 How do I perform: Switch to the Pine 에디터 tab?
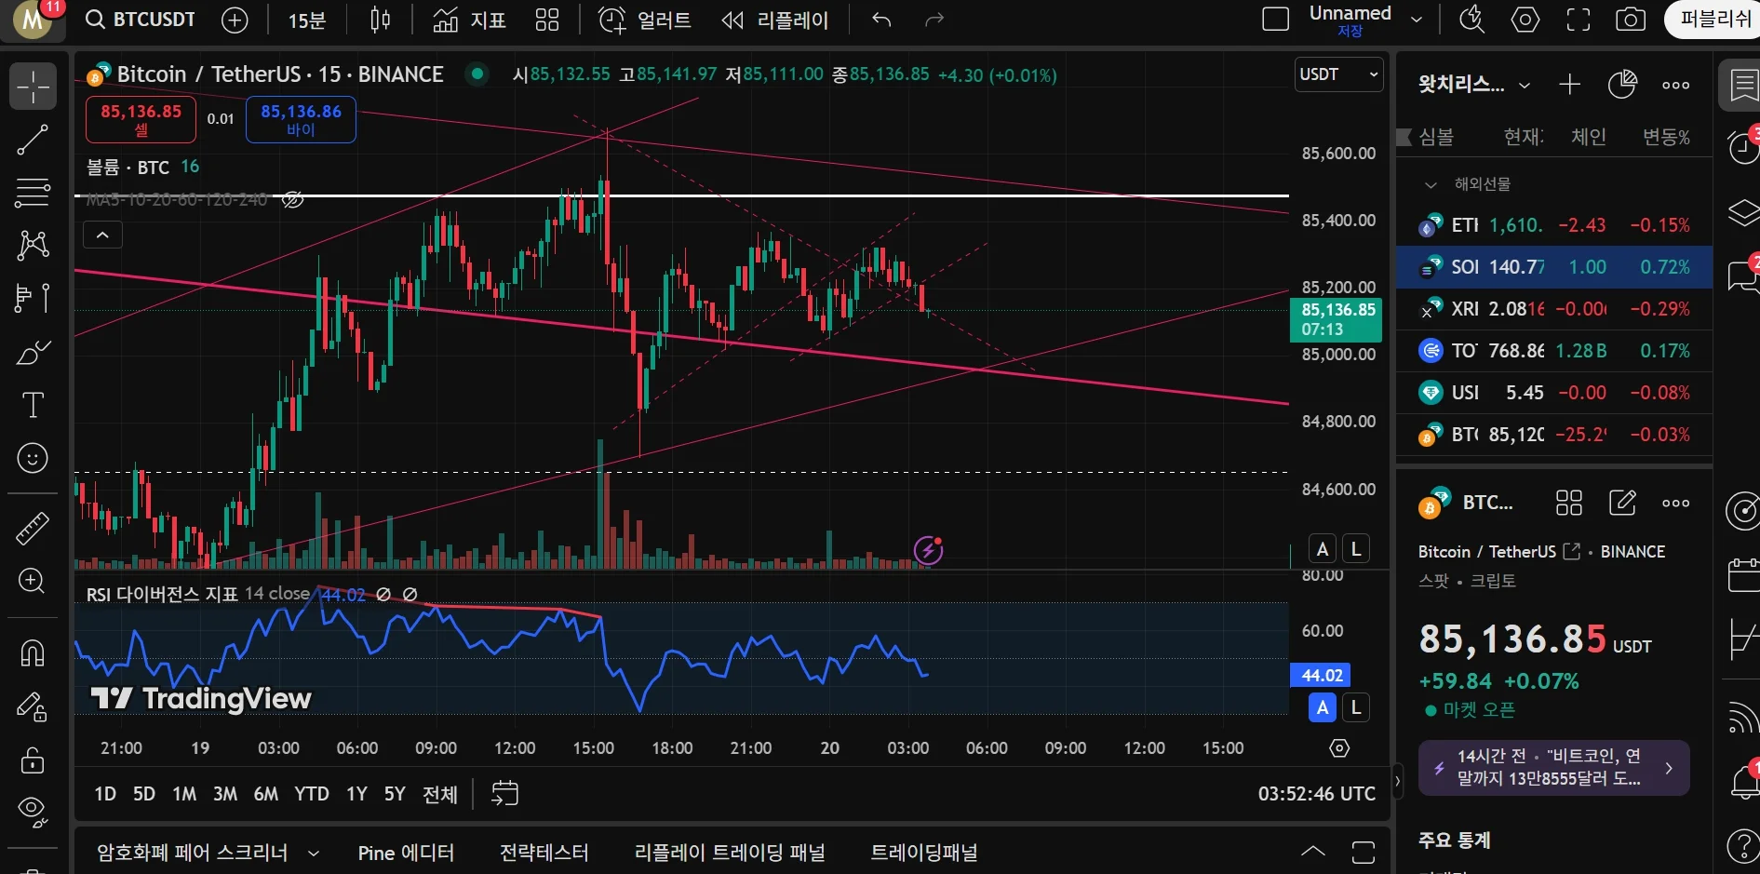tap(406, 853)
